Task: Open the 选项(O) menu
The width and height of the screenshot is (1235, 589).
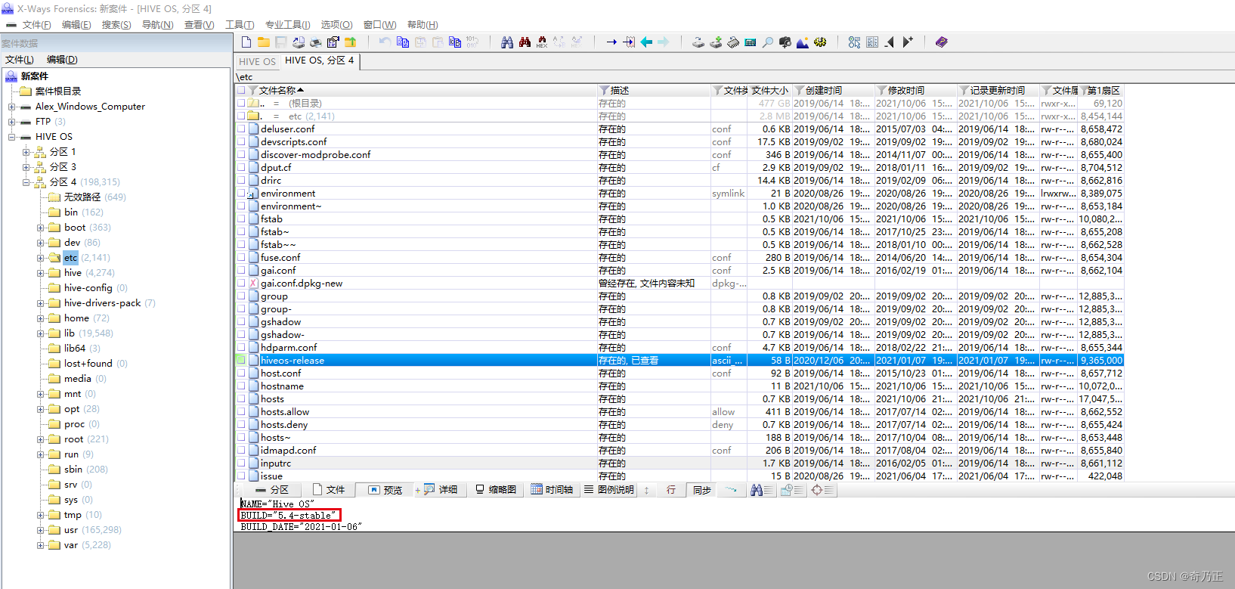Action: pyautogui.click(x=336, y=25)
